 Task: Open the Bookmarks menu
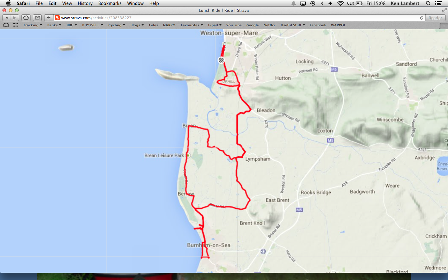[x=110, y=3]
